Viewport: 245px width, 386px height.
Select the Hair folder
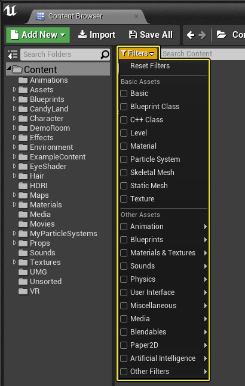(37, 176)
